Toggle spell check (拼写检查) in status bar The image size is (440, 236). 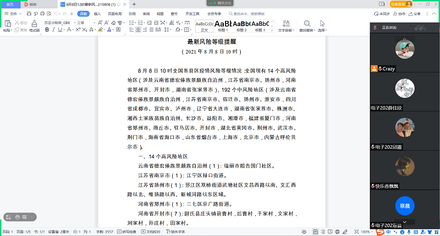click(127, 232)
